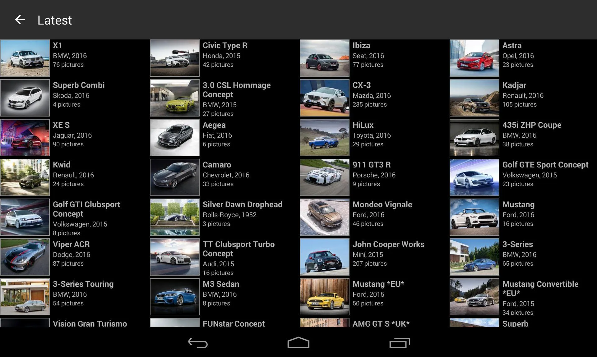This screenshot has height=357, width=597.
Task: Open the 435i ZHP Coupe thumbnail
Action: [x=474, y=138]
